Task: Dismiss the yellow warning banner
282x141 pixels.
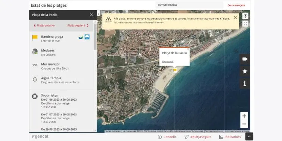Action: [235, 18]
